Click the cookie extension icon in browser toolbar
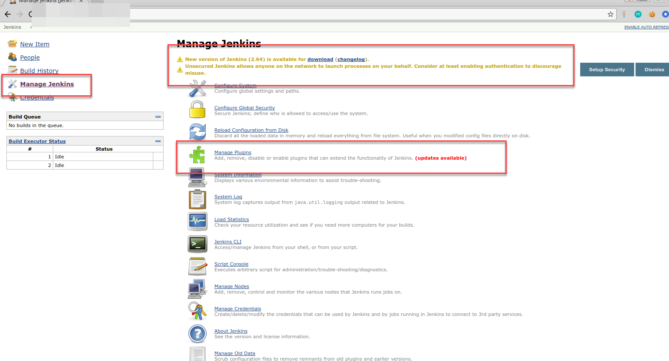Screen dimensions: 669x361 pos(652,14)
